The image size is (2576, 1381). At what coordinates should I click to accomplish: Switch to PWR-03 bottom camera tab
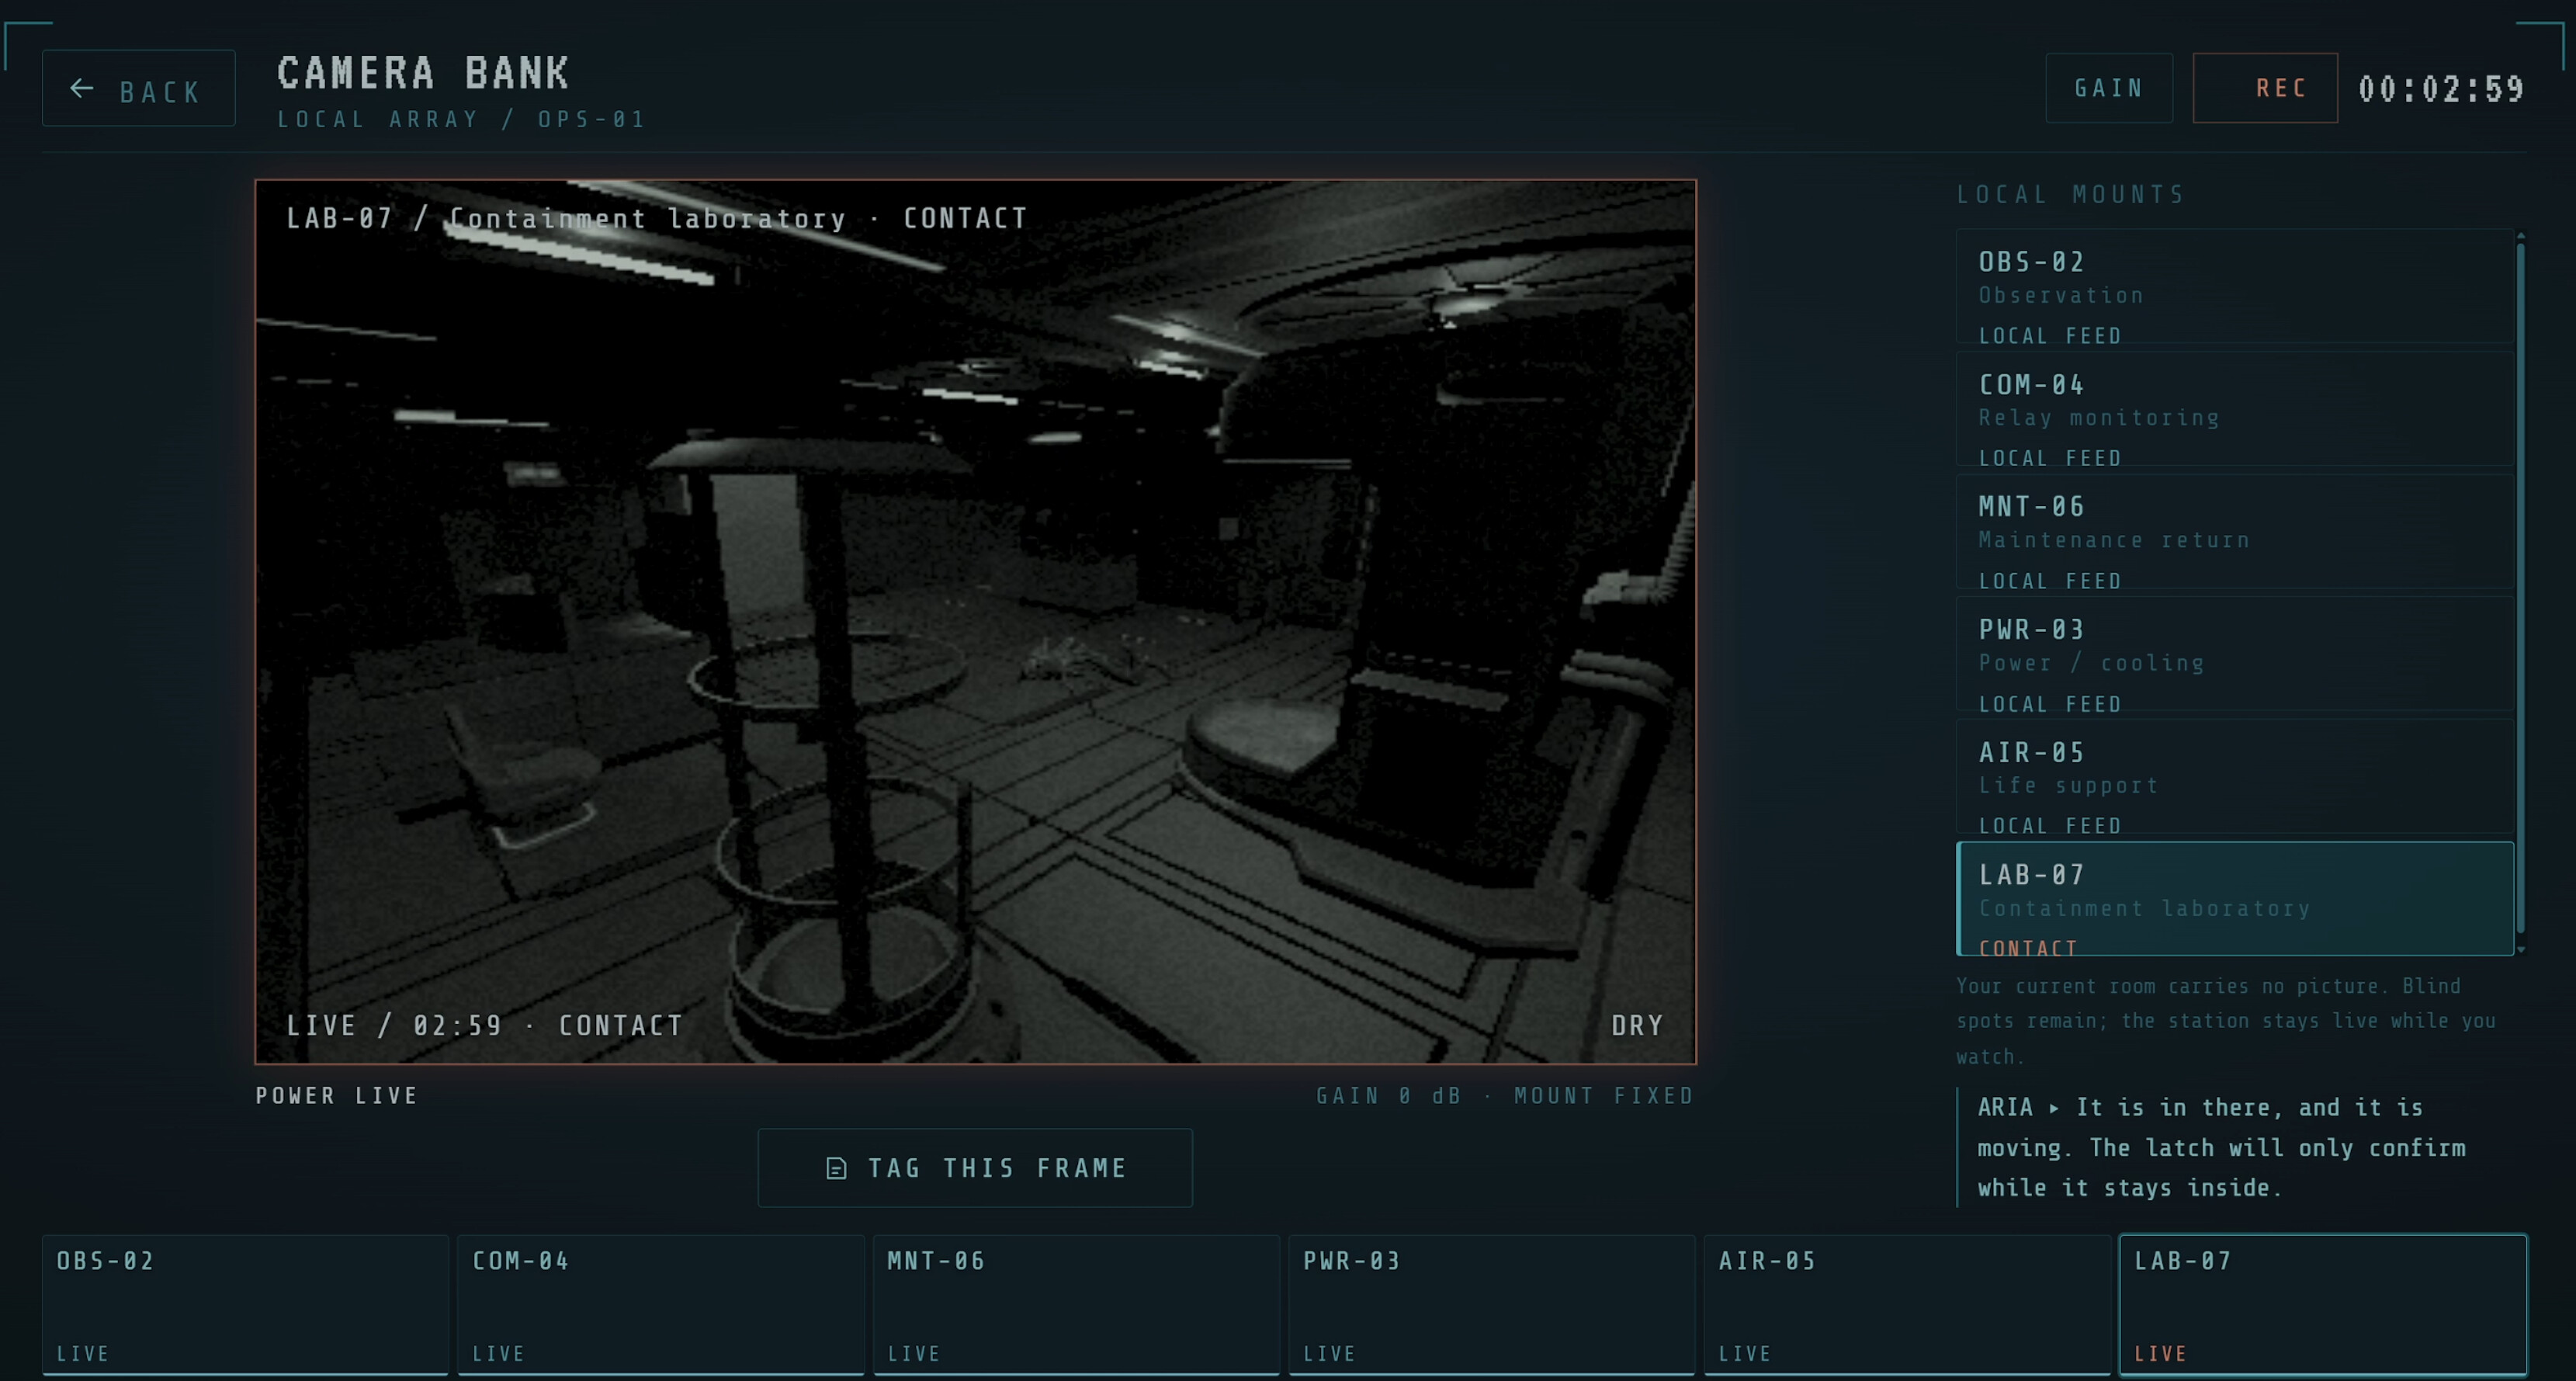pos(1492,1305)
